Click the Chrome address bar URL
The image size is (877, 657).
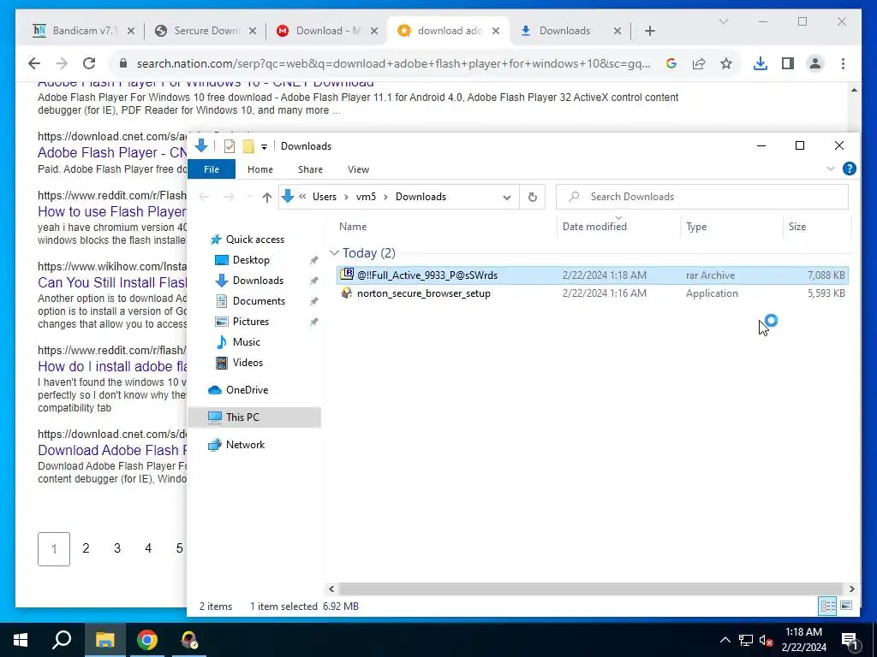[x=393, y=63]
